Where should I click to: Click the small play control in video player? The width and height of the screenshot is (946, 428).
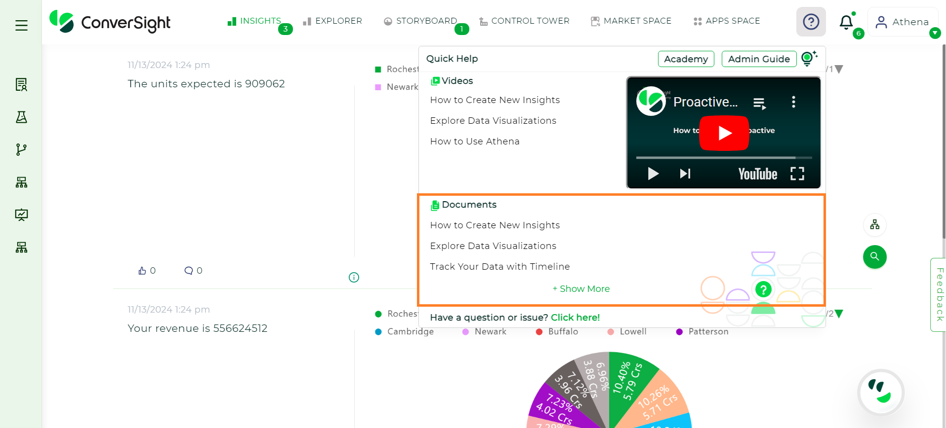653,174
